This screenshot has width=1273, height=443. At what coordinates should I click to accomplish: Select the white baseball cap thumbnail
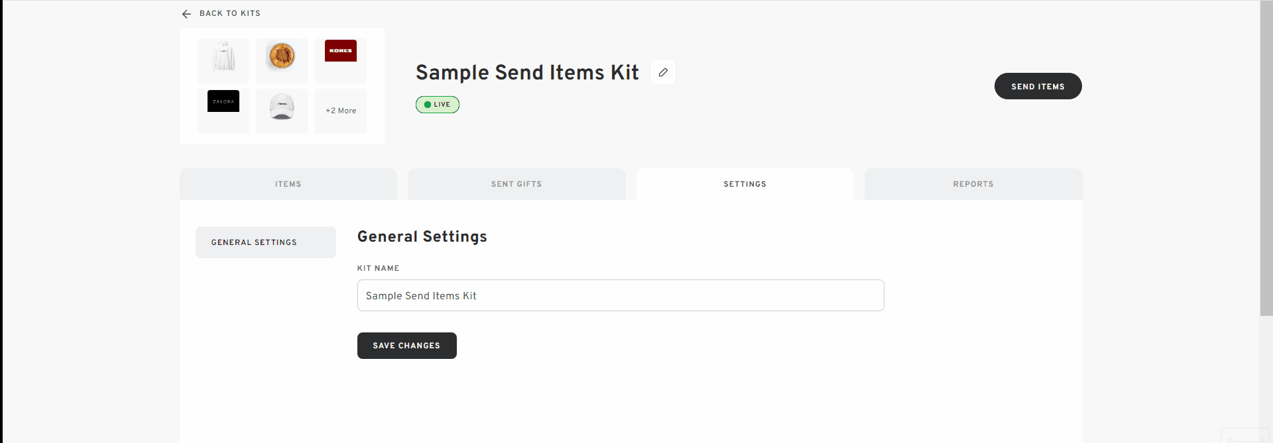[x=282, y=111]
